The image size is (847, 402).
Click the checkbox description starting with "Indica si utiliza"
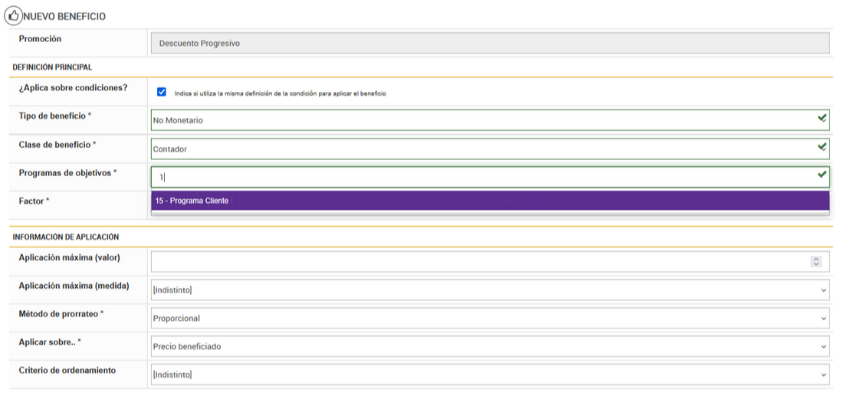[280, 93]
